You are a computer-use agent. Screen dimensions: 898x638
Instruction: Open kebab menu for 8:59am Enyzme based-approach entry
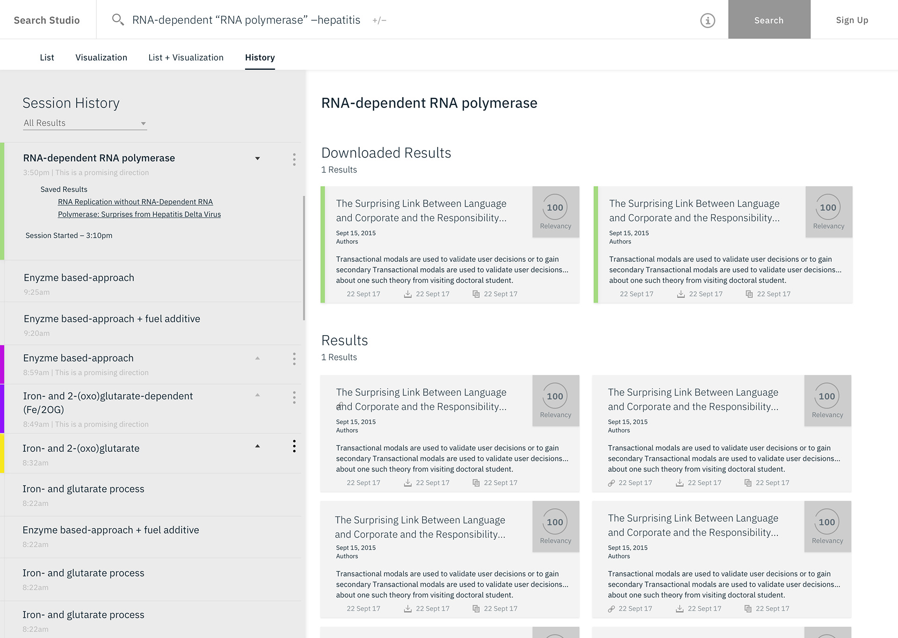tap(294, 359)
